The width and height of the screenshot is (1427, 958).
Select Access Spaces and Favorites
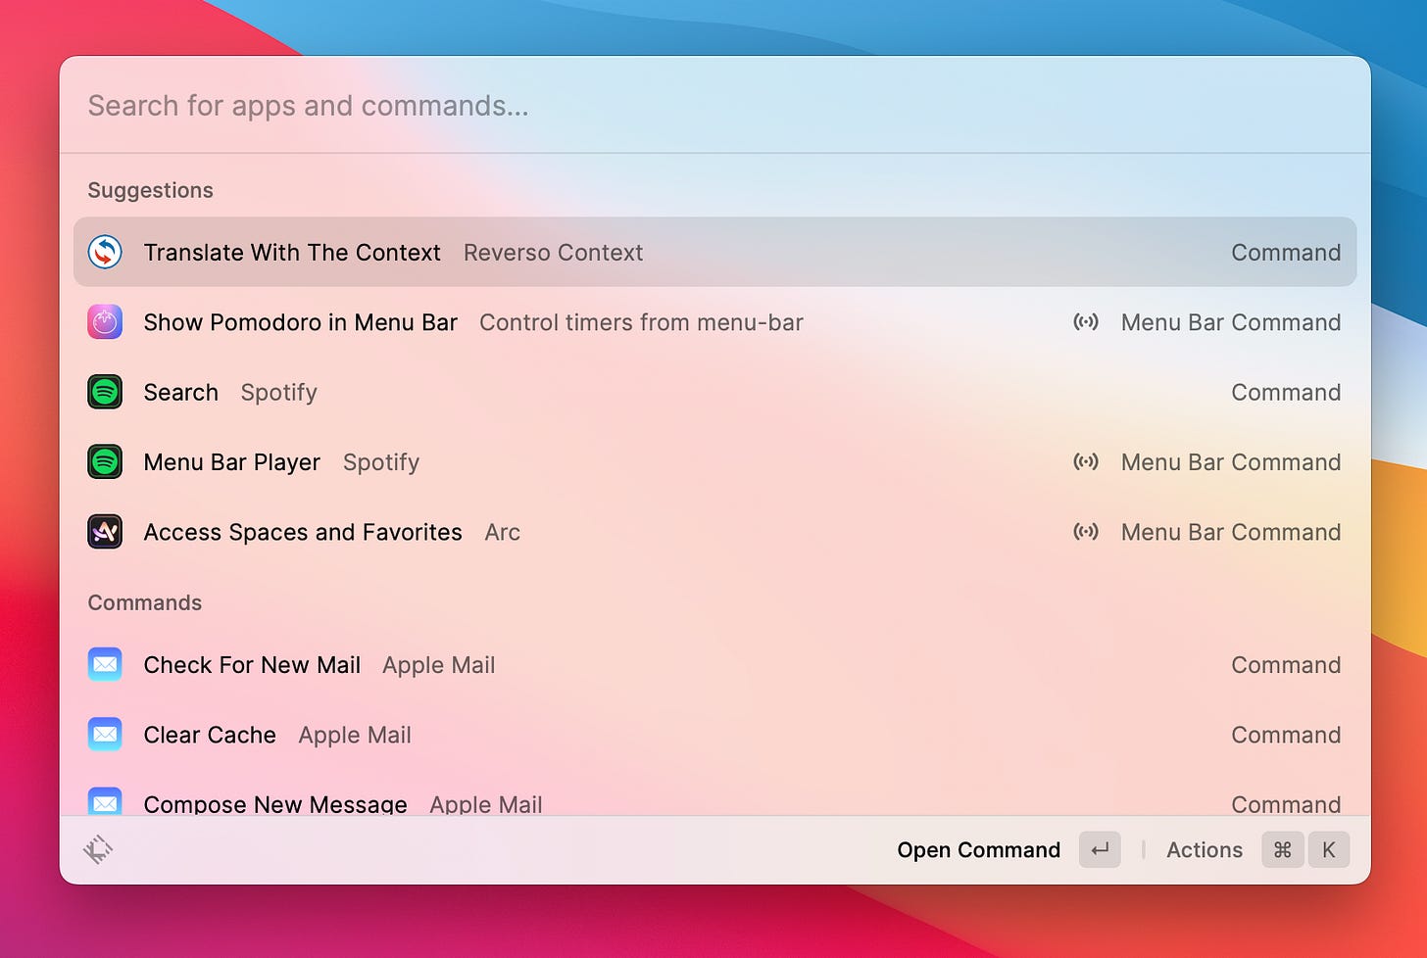714,532
